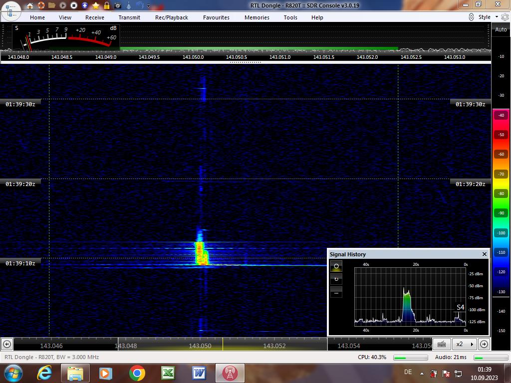Open the Transmit ribbon tab

pyautogui.click(x=129, y=17)
